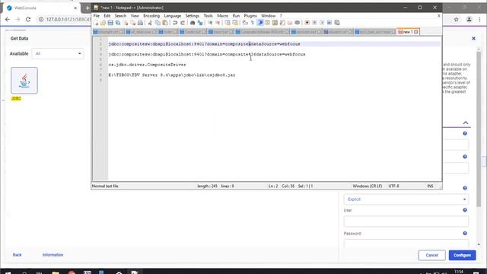Open the browser profile icon
This screenshot has width=487, height=274.
point(469,19)
